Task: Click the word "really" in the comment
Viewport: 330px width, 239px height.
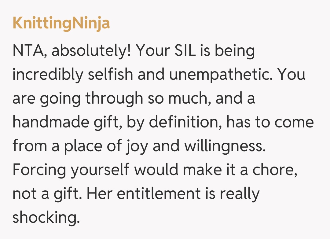Action: [x=240, y=193]
